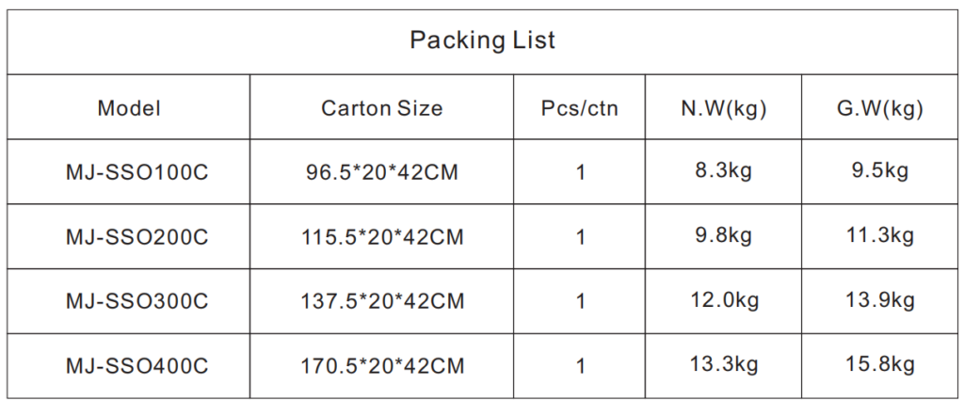Select the Pcs/ctn column header
Viewport: 964px width, 416px height.
pyautogui.click(x=580, y=108)
